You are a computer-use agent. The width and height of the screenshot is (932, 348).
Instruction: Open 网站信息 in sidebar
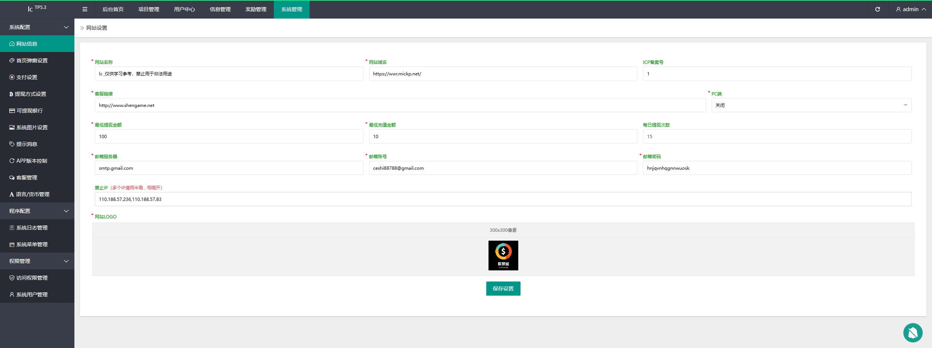pos(37,44)
